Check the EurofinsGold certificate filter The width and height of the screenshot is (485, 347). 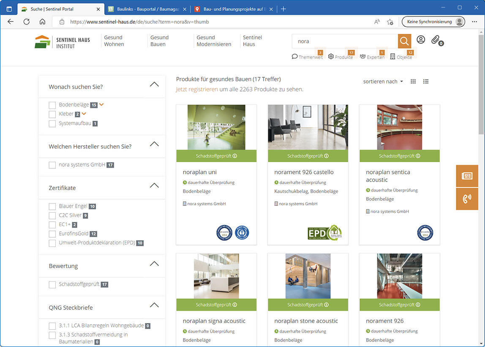pos(52,234)
